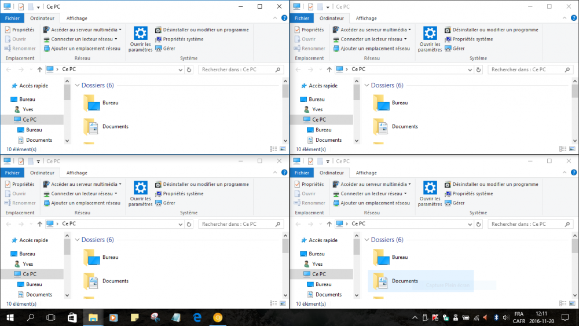
Task: Click Gérer in the top-left window ribbon
Action: click(x=165, y=49)
